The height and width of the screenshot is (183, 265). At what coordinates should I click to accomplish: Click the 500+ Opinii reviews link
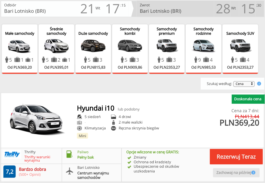[30, 175]
